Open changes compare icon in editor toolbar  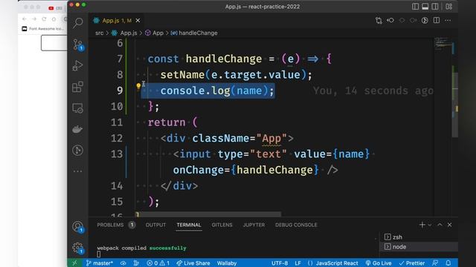click(379, 20)
